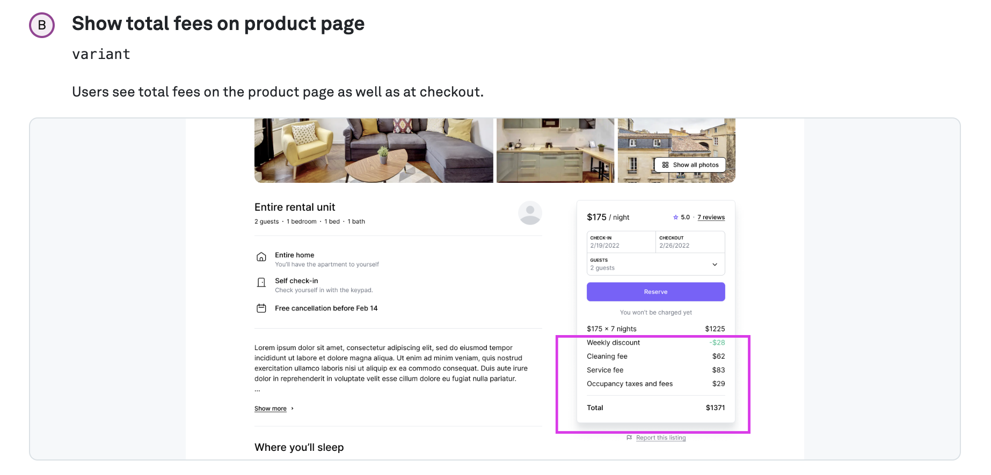The image size is (991, 475).
Task: Open the kitchen photo
Action: click(555, 151)
